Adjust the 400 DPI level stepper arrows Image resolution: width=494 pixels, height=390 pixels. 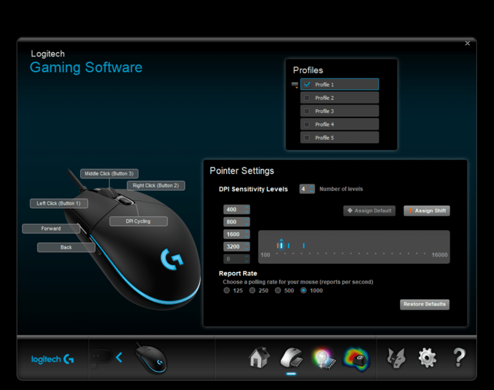[x=247, y=209]
